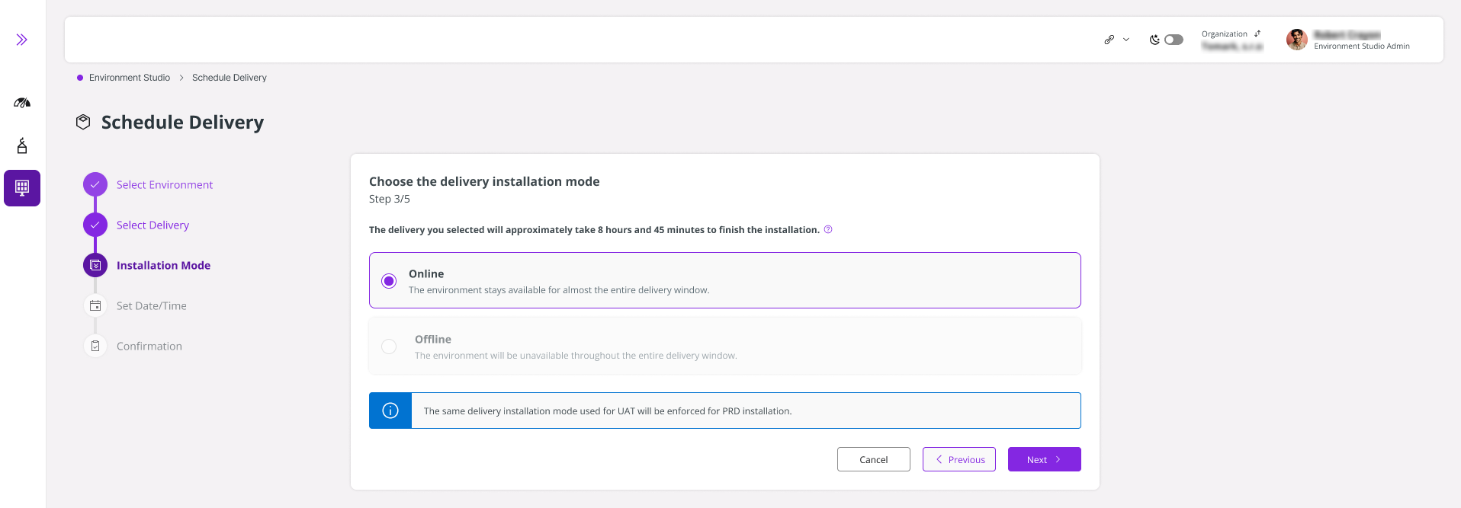Click Select Environment step checkmark circle
Screen dimensions: 1461x508
pyautogui.click(x=95, y=184)
